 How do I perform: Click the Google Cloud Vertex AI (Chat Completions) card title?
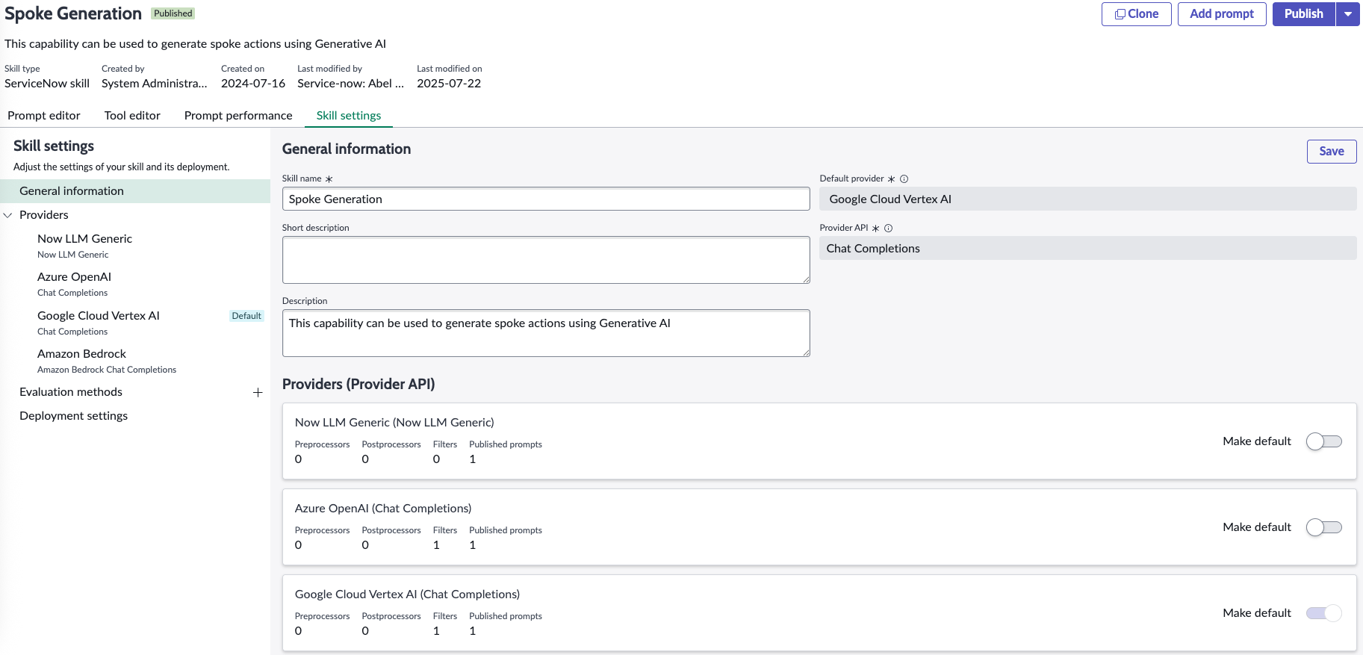(407, 595)
